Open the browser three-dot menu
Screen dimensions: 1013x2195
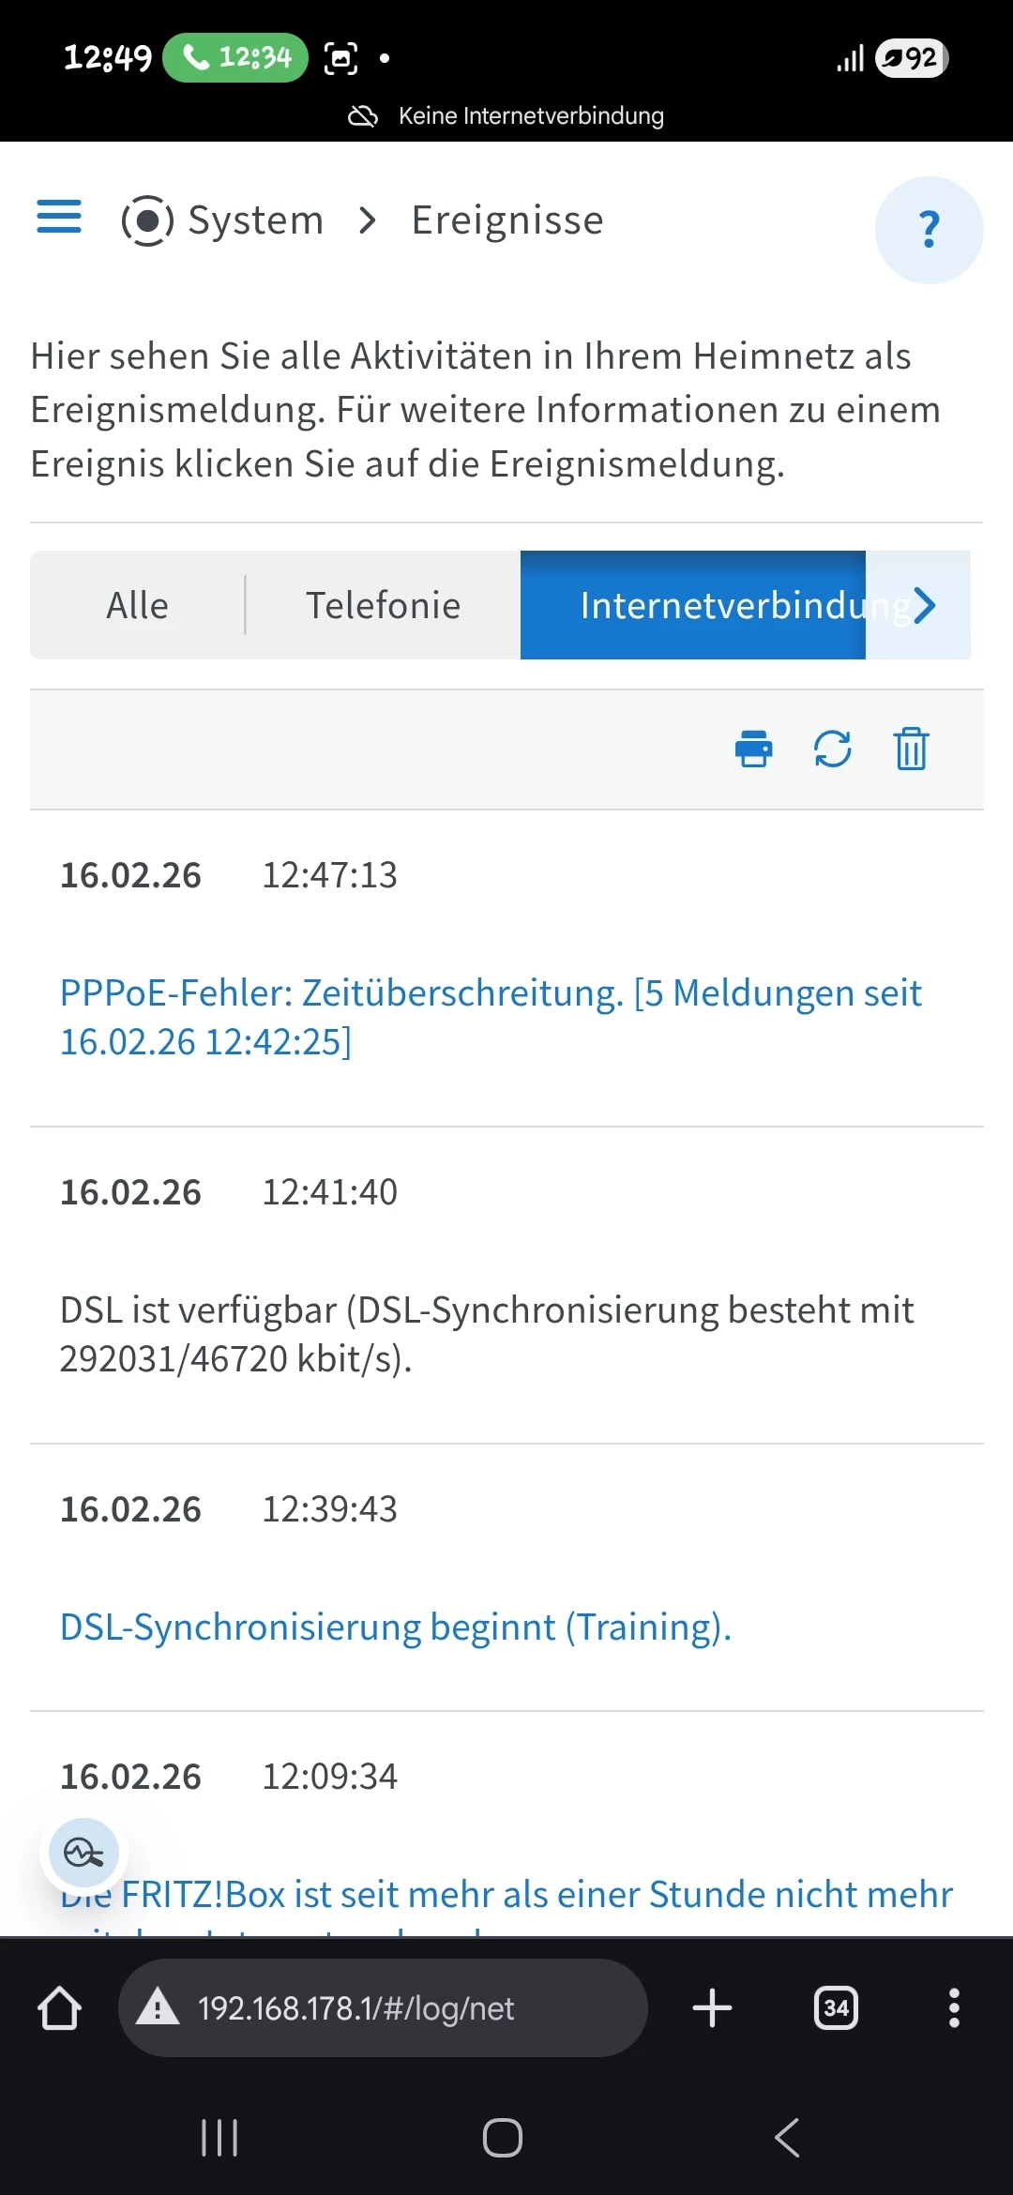click(954, 2008)
